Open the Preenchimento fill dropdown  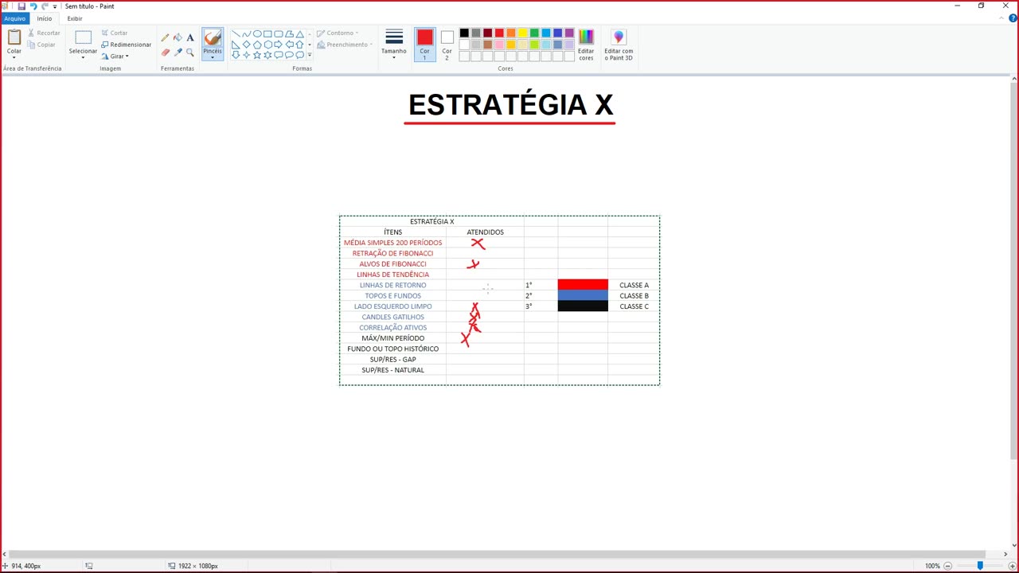tap(344, 45)
